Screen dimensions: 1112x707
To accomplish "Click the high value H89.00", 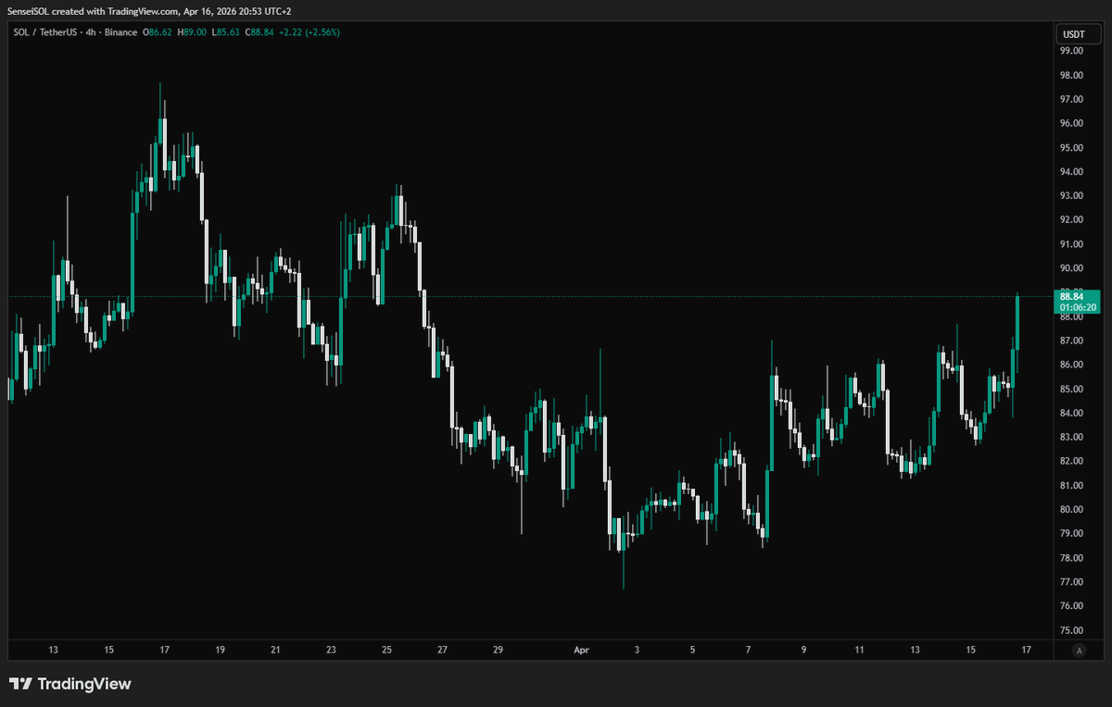I will pyautogui.click(x=194, y=32).
